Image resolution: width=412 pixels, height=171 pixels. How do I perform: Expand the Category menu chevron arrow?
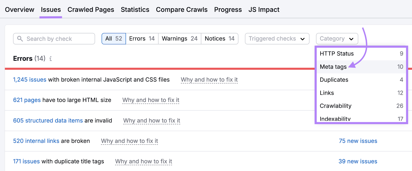pyautogui.click(x=351, y=39)
